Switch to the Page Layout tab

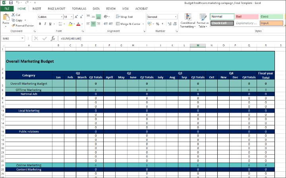click(56, 8)
